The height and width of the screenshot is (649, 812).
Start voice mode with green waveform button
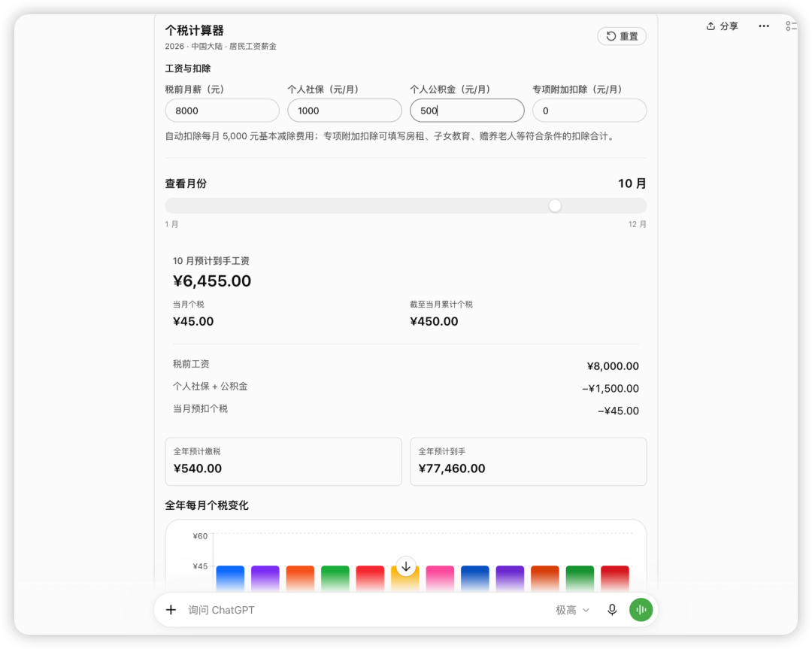(x=641, y=610)
